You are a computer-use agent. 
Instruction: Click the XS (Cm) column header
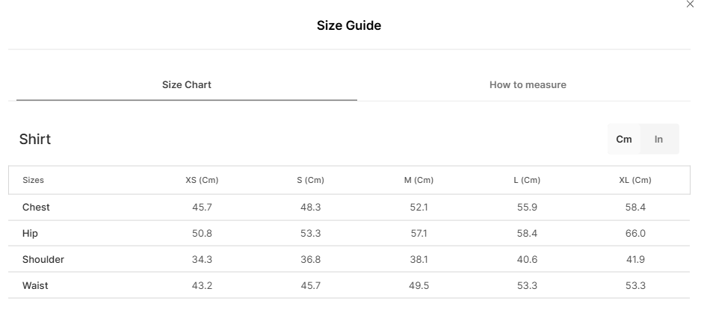pyautogui.click(x=202, y=180)
